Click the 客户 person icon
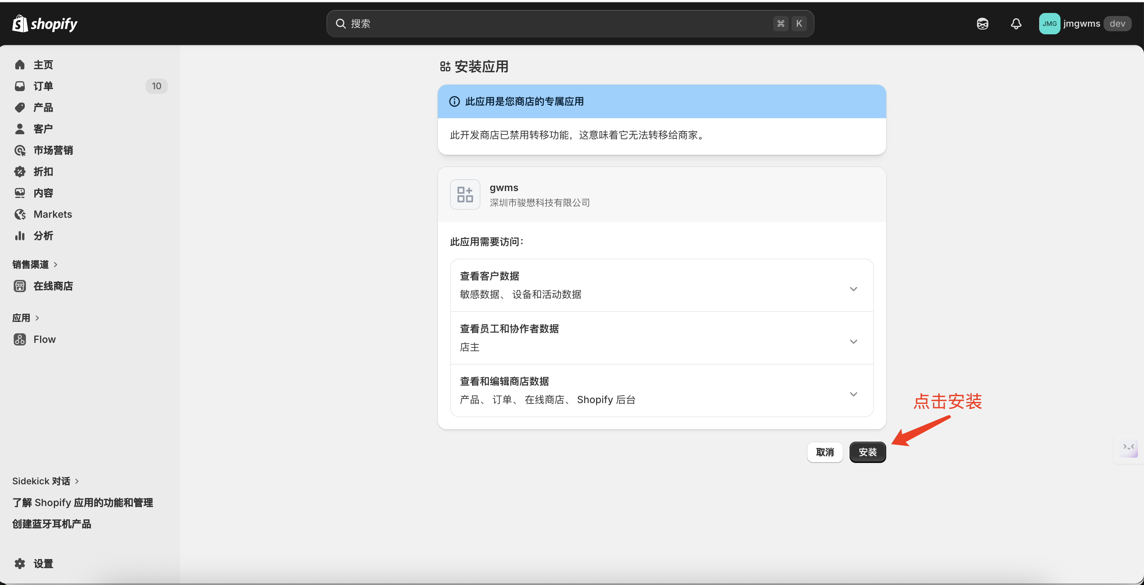 click(19, 129)
